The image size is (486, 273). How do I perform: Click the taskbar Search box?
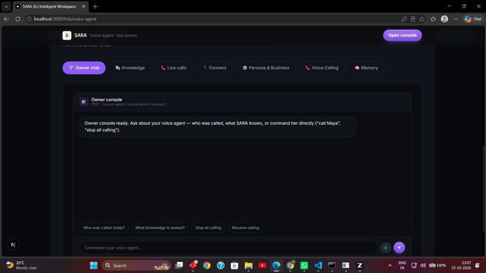tap(137, 266)
